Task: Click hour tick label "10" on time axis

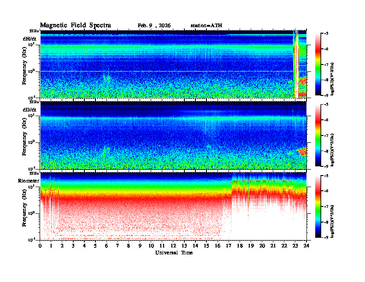Action: (x=151, y=246)
